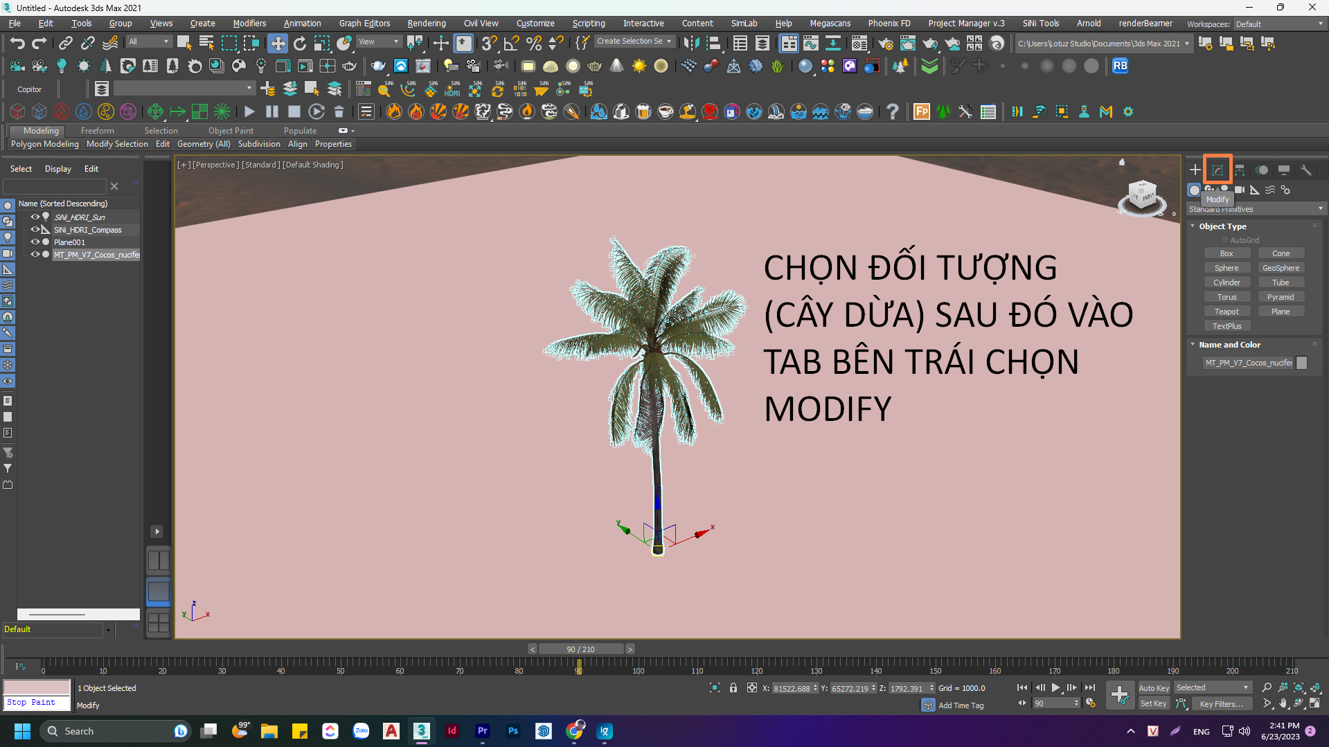Click Add Time Tag icon
The width and height of the screenshot is (1329, 747).
point(928,705)
